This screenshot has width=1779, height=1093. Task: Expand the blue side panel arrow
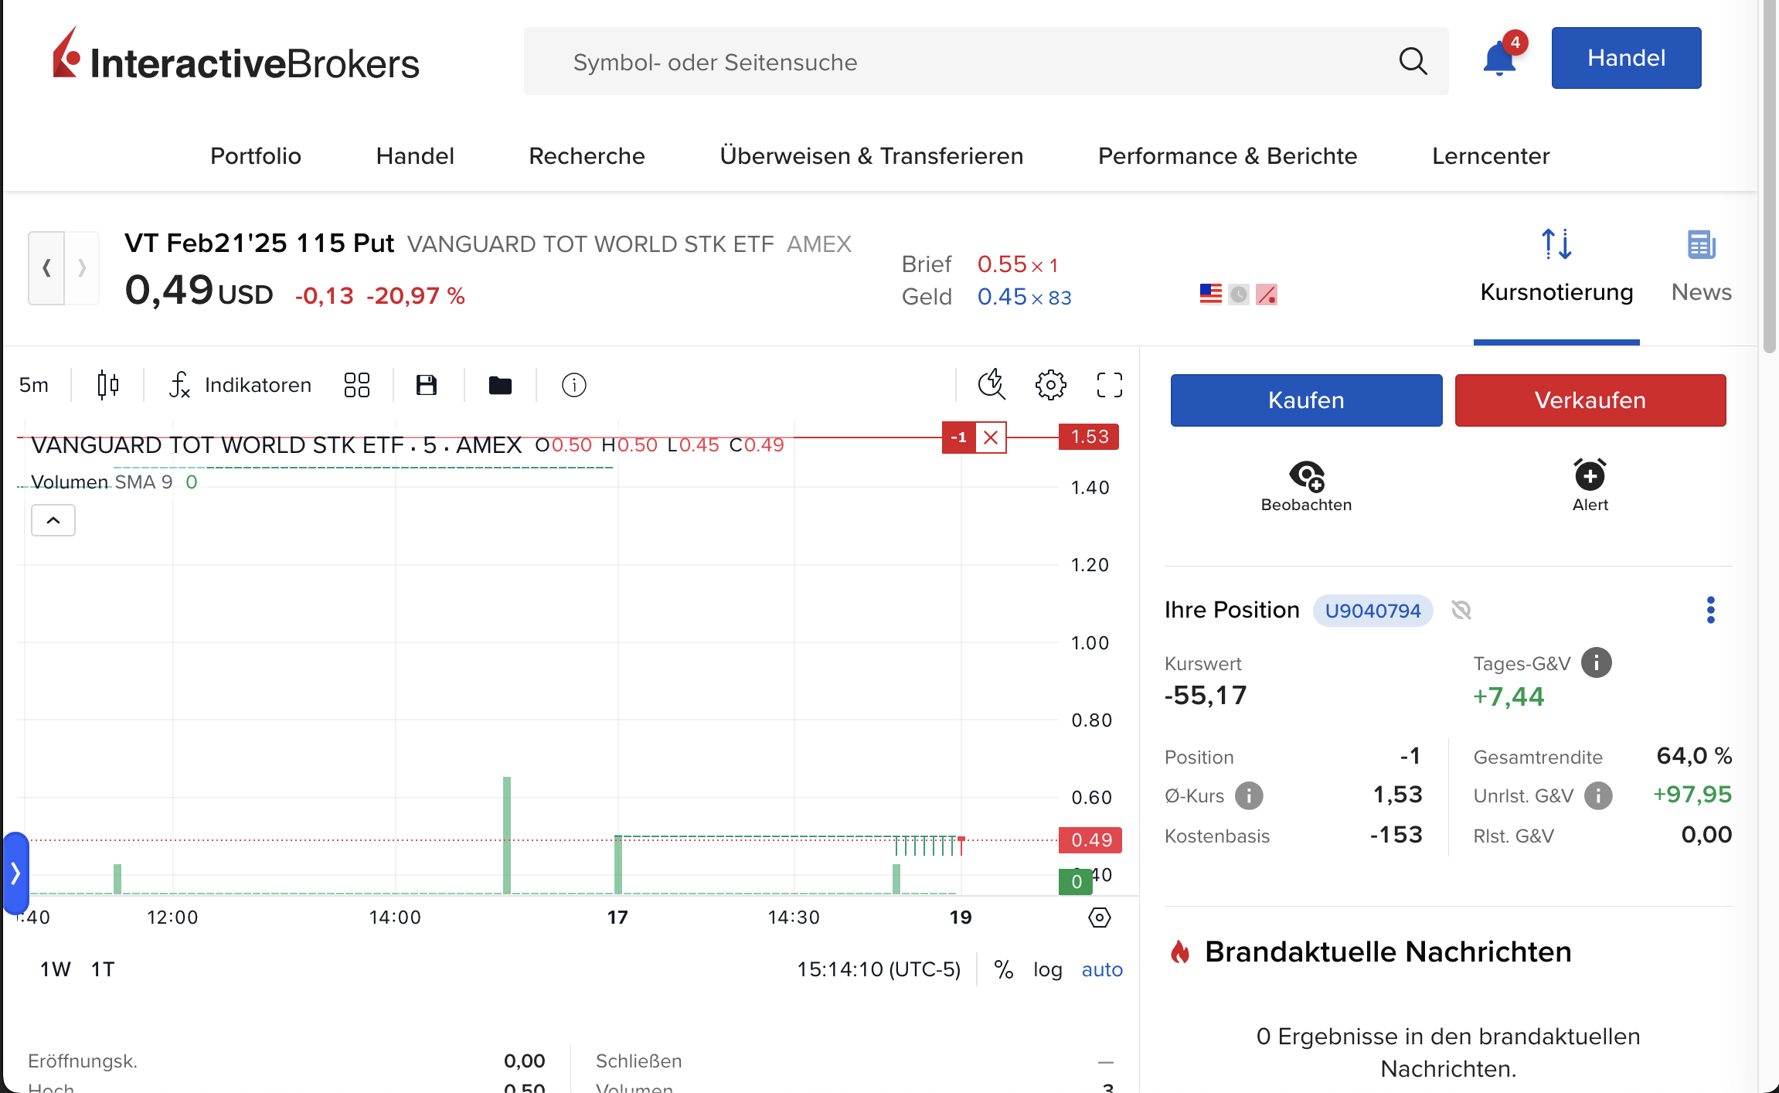(x=15, y=873)
